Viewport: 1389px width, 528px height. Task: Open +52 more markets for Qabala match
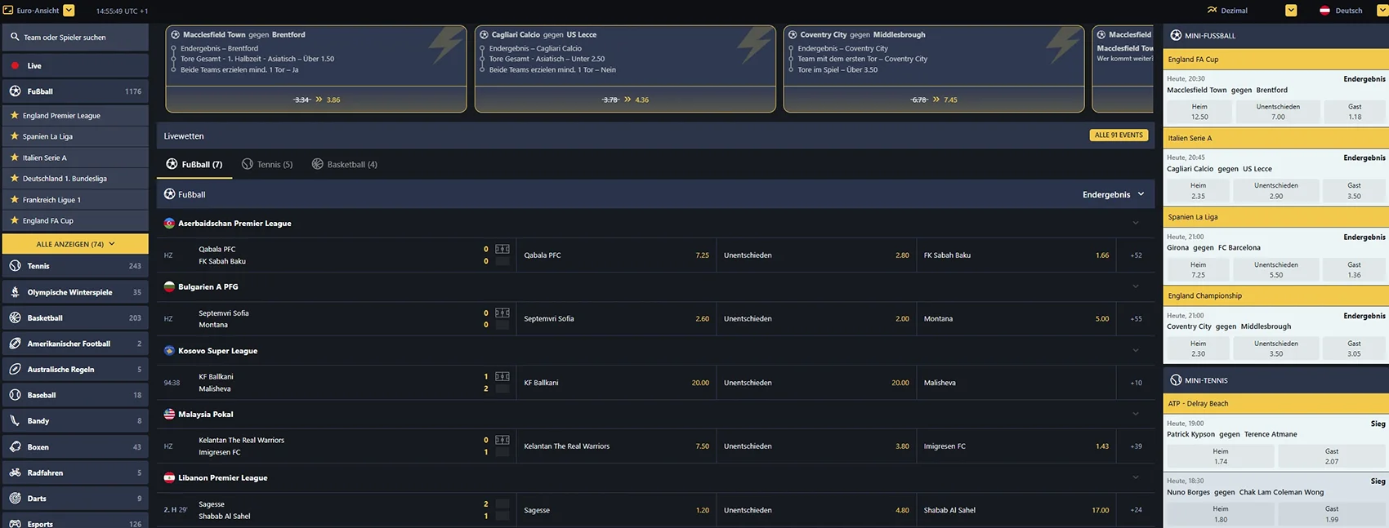pyautogui.click(x=1136, y=255)
